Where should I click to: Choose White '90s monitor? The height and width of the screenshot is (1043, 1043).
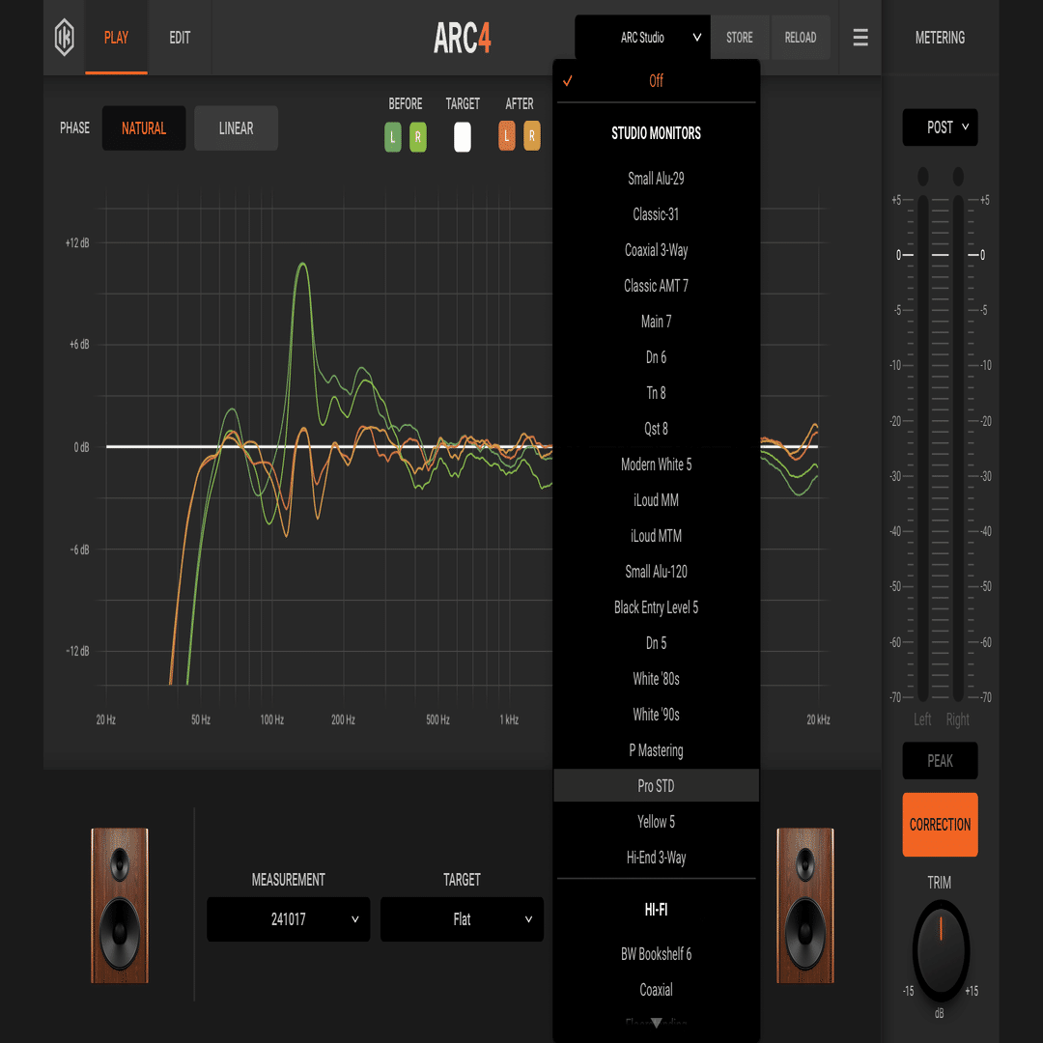click(x=656, y=715)
